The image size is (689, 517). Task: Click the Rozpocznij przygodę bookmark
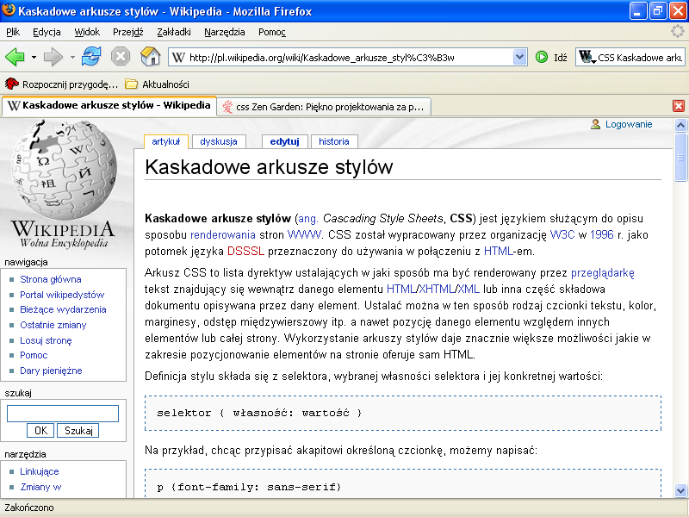click(x=61, y=84)
